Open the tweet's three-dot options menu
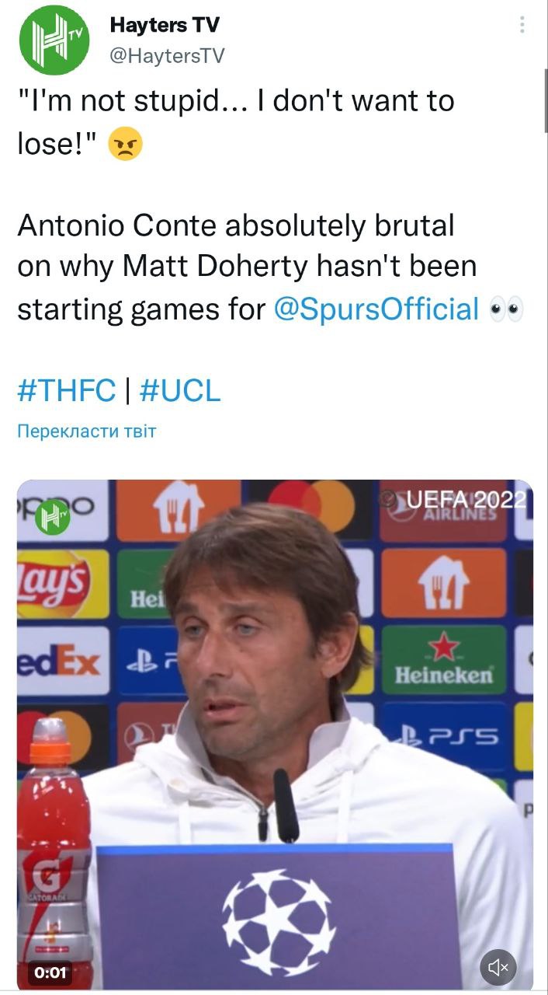This screenshot has height=995, width=548. [x=522, y=24]
